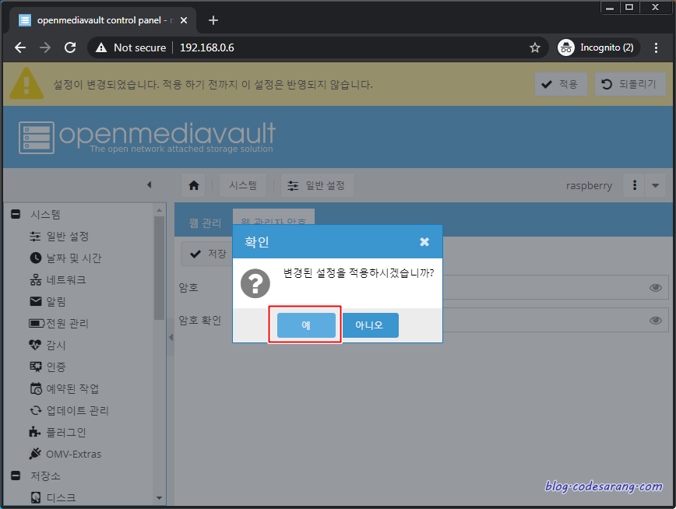This screenshot has height=509, width=676.
Task: Open the 시스템 breadcrumb item
Action: [243, 185]
